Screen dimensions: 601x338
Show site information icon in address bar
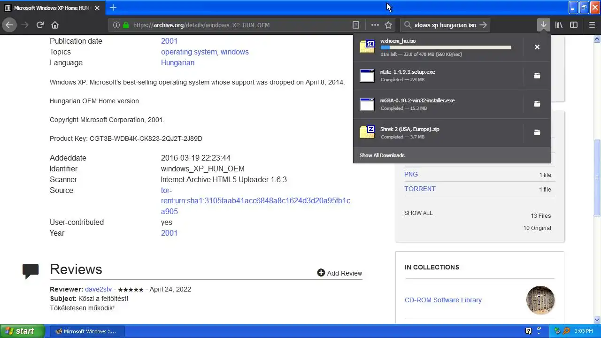[x=116, y=25]
